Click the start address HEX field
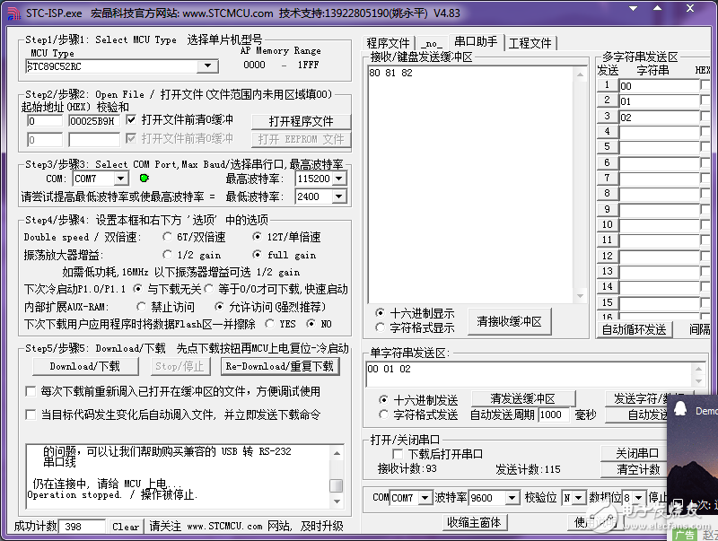The image size is (718, 541). click(x=44, y=121)
